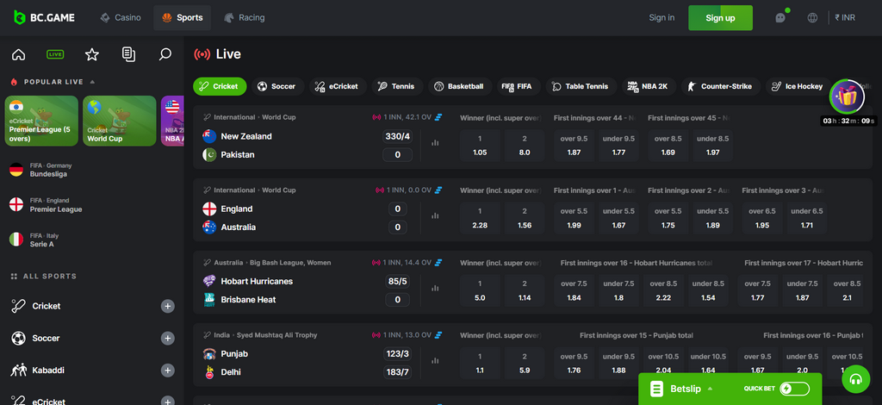This screenshot has height=405, width=882.
Task: Open favorites star icon
Action: 92,54
